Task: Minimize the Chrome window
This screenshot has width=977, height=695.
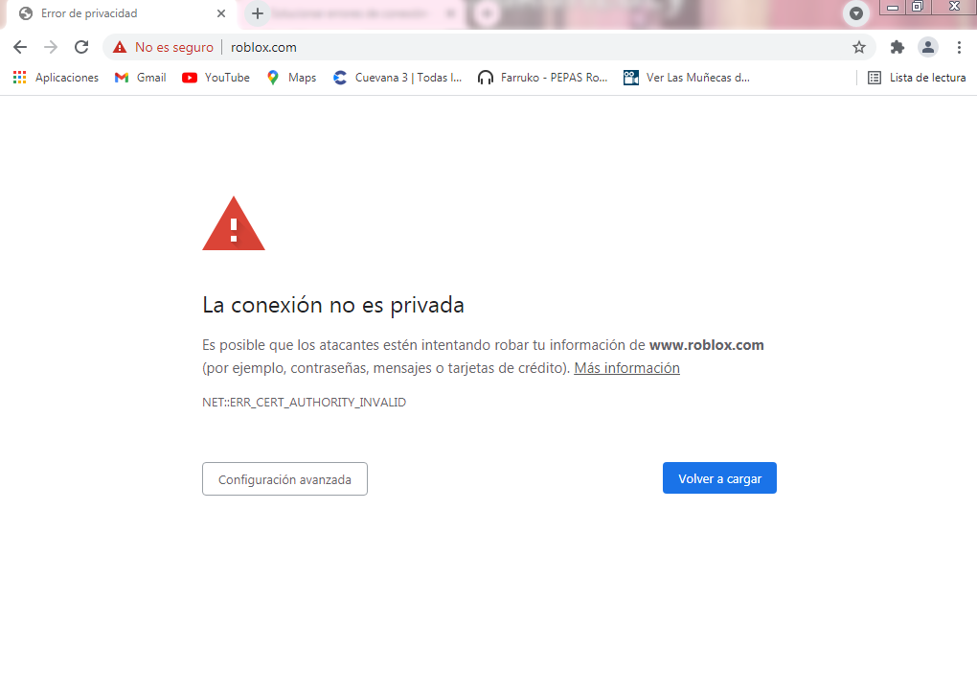Action: [x=893, y=7]
